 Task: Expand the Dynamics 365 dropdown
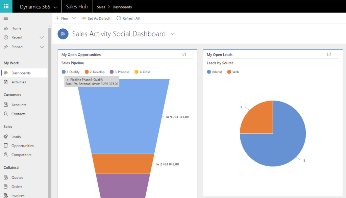[55, 7]
